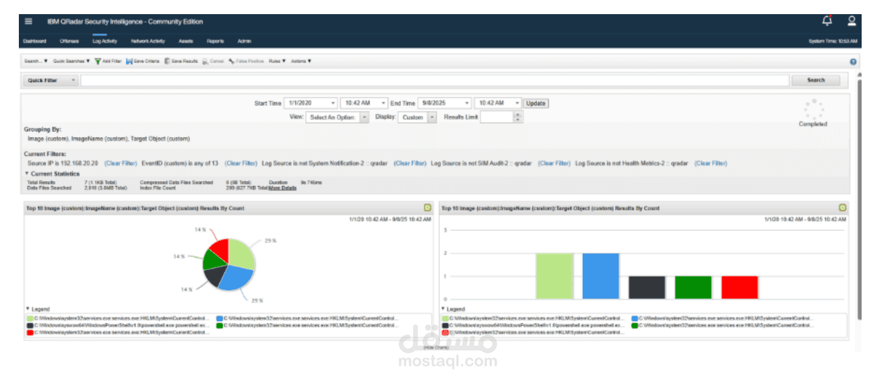Open the hamburger navigation menu
896x377 pixels.
(28, 21)
